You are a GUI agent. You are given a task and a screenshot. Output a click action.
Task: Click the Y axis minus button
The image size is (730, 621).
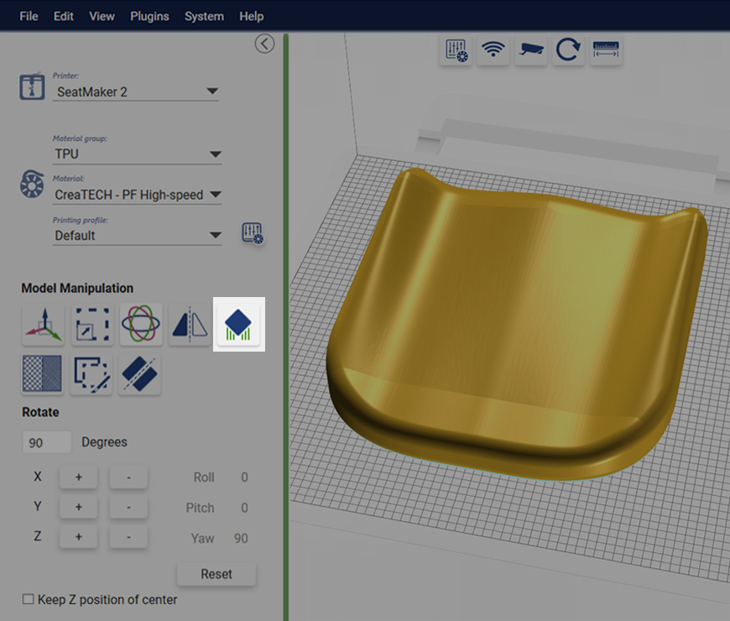pyautogui.click(x=128, y=507)
